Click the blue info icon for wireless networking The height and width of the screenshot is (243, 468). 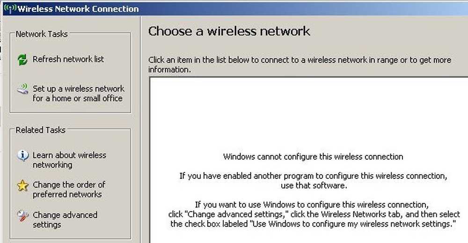(22, 155)
